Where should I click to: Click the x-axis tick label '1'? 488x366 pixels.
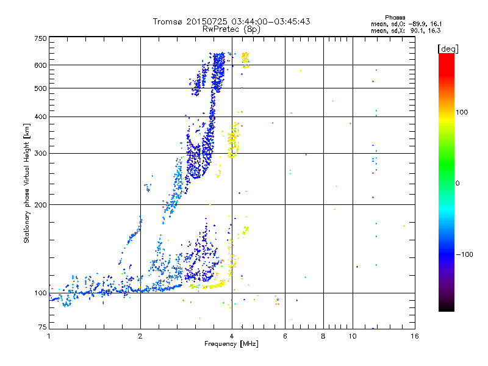click(49, 336)
